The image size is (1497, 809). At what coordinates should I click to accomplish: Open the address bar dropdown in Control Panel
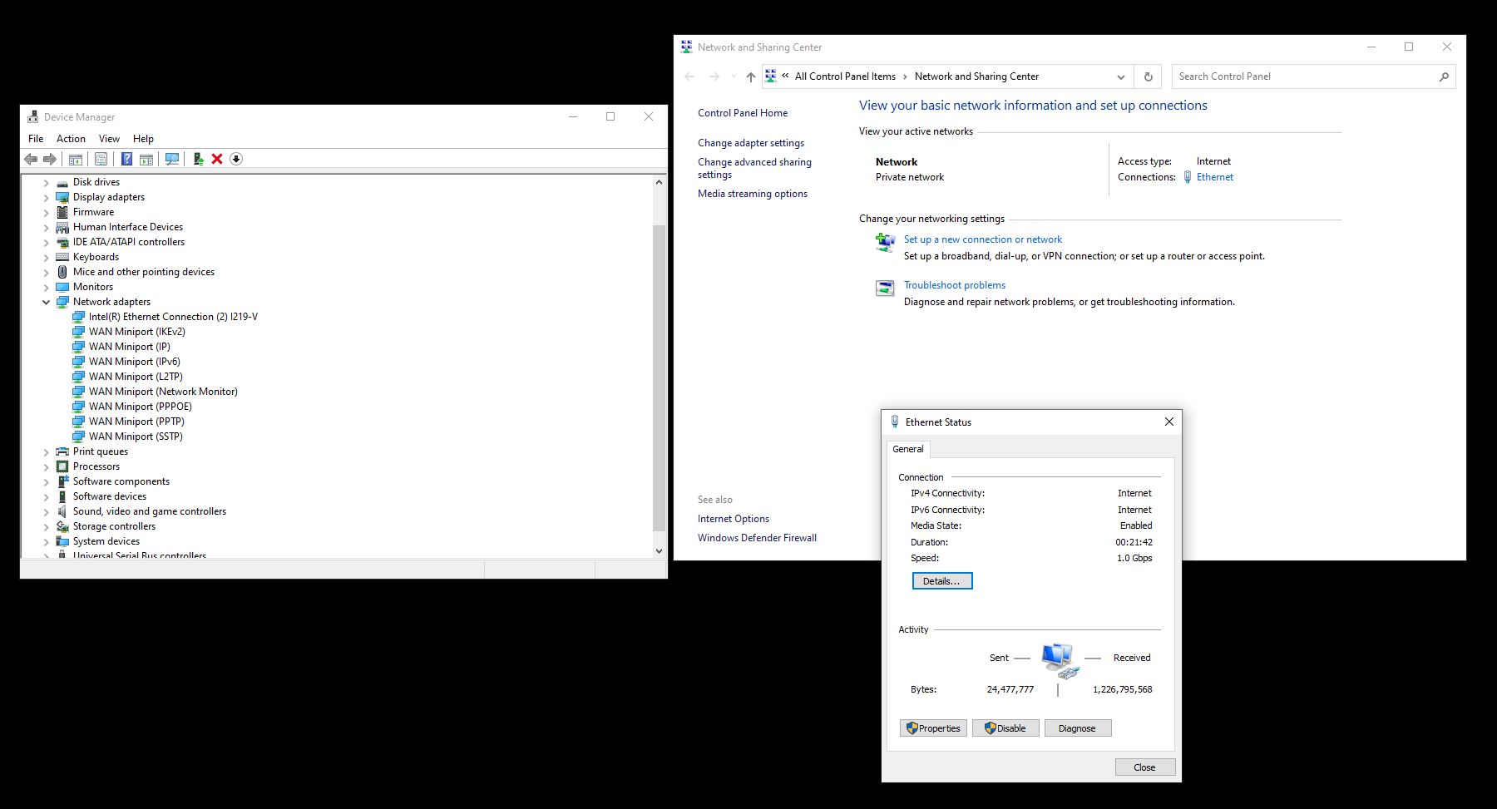click(1120, 76)
